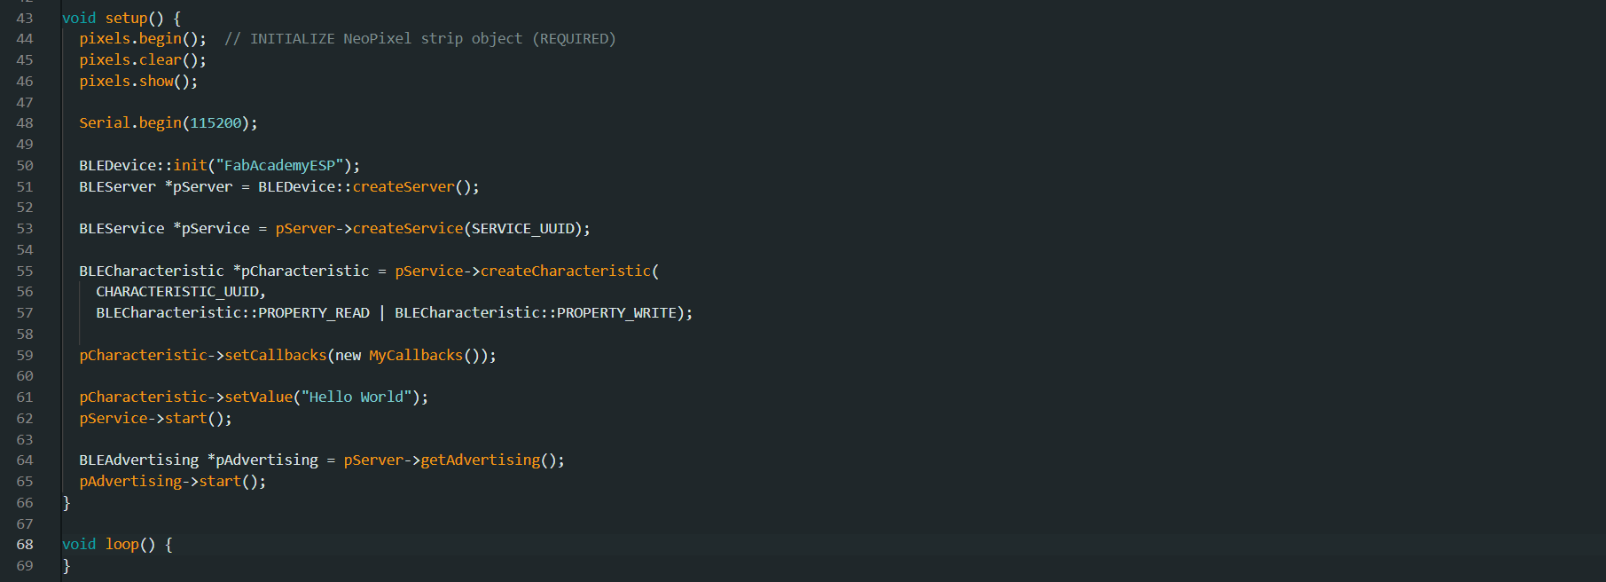
Task: Click line number 48 in the gutter
Action: 25,123
